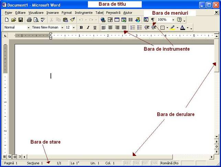221x167 pixels.
Task: Open the border style dropdown arrow
Action: tap(167, 28)
